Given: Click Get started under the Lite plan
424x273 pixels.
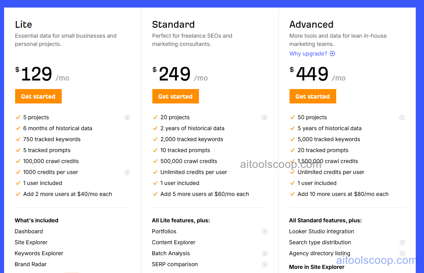Looking at the screenshot, I should coord(38,96).
